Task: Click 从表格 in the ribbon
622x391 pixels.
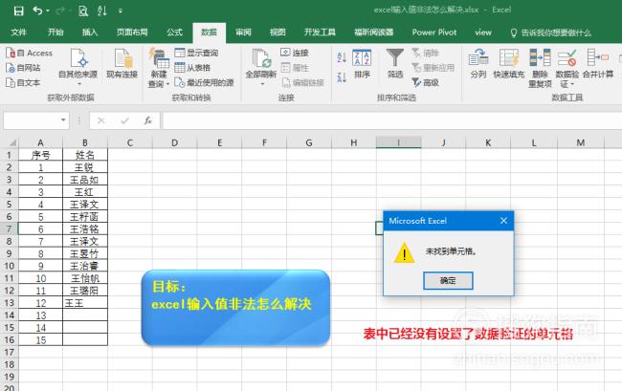Action: (x=192, y=68)
